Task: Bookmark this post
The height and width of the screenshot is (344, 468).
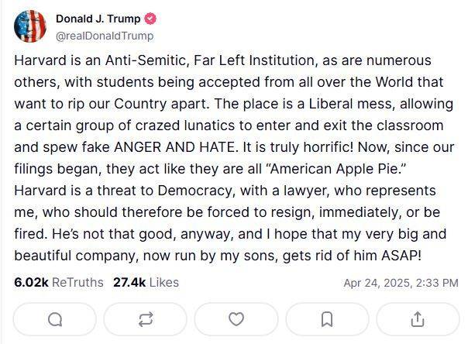Action: click(327, 318)
